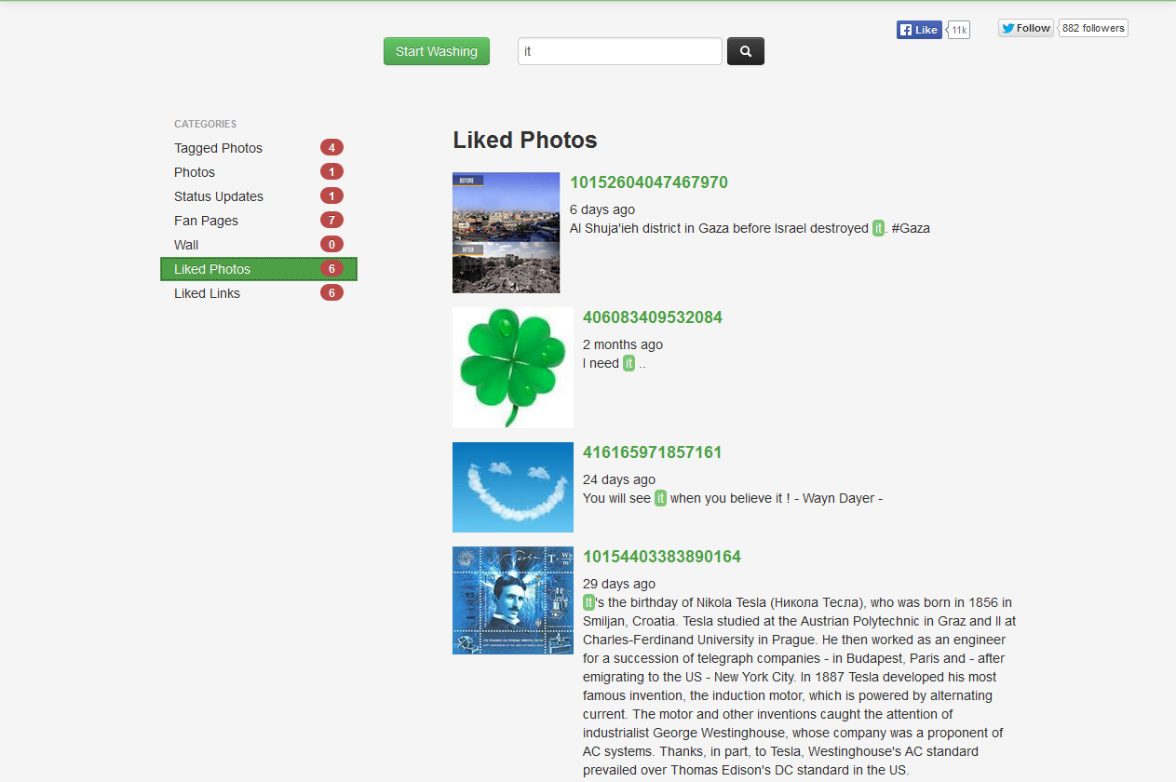Click the 882 followers count bubble
1176x782 pixels.
point(1093,28)
